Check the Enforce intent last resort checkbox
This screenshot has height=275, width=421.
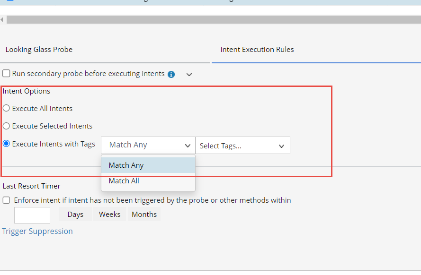point(6,200)
